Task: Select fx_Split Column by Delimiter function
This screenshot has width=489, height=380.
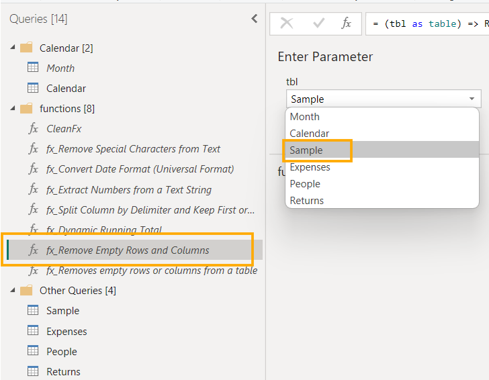Action: point(150,209)
